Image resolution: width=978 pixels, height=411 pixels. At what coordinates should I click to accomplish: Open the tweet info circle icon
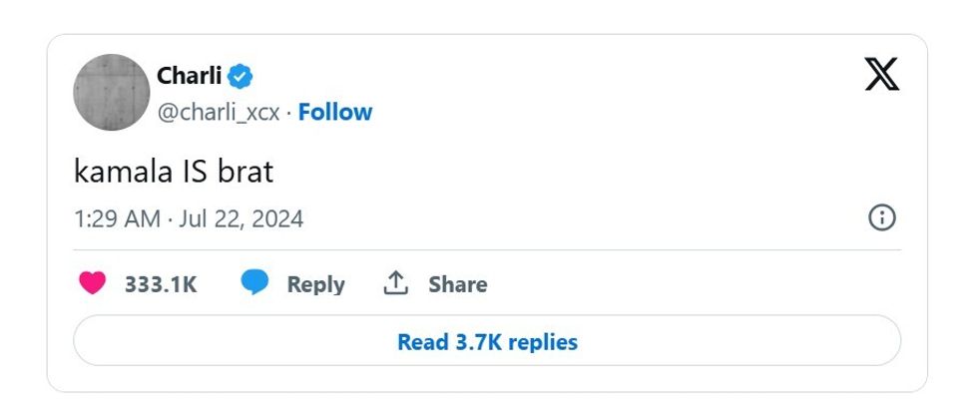click(x=882, y=218)
